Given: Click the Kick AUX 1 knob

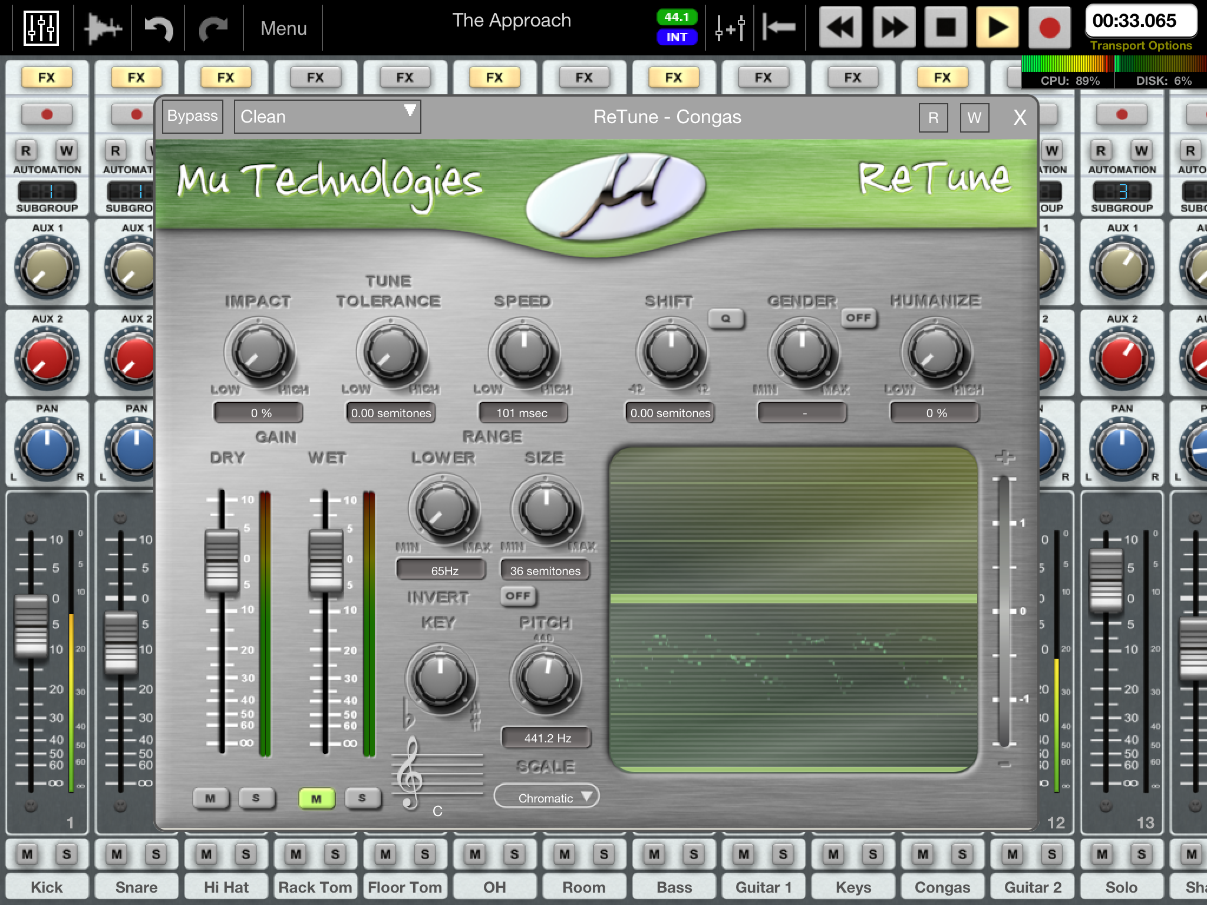Looking at the screenshot, I should (x=47, y=267).
